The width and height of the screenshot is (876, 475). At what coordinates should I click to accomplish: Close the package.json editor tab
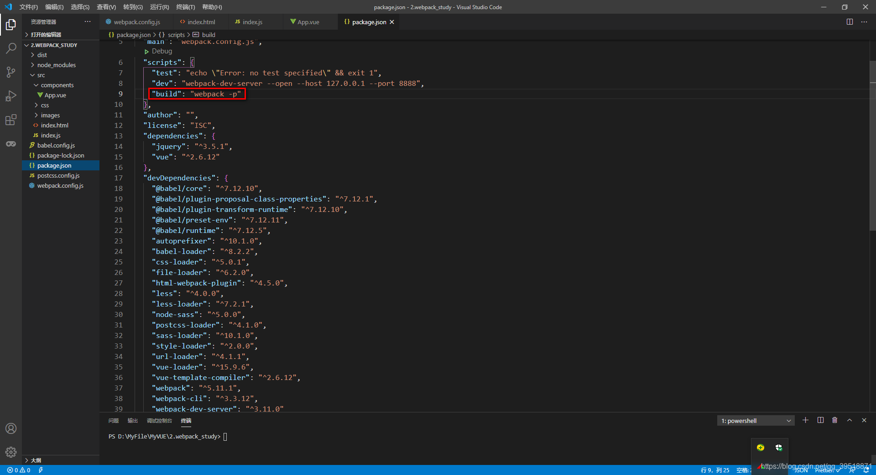(x=392, y=22)
